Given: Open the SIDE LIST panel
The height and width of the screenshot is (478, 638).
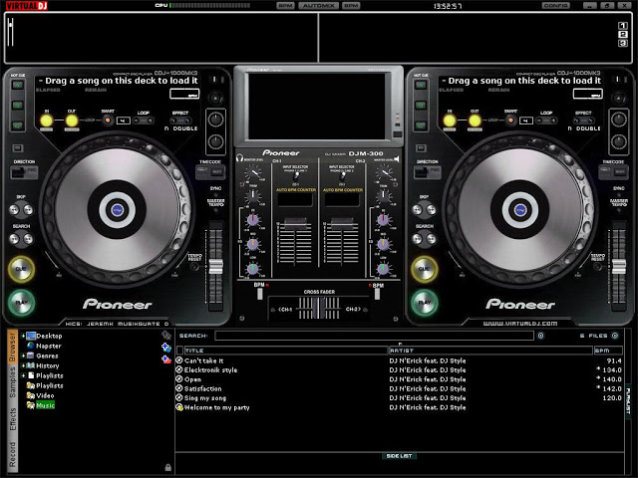Looking at the screenshot, I should 399,456.
